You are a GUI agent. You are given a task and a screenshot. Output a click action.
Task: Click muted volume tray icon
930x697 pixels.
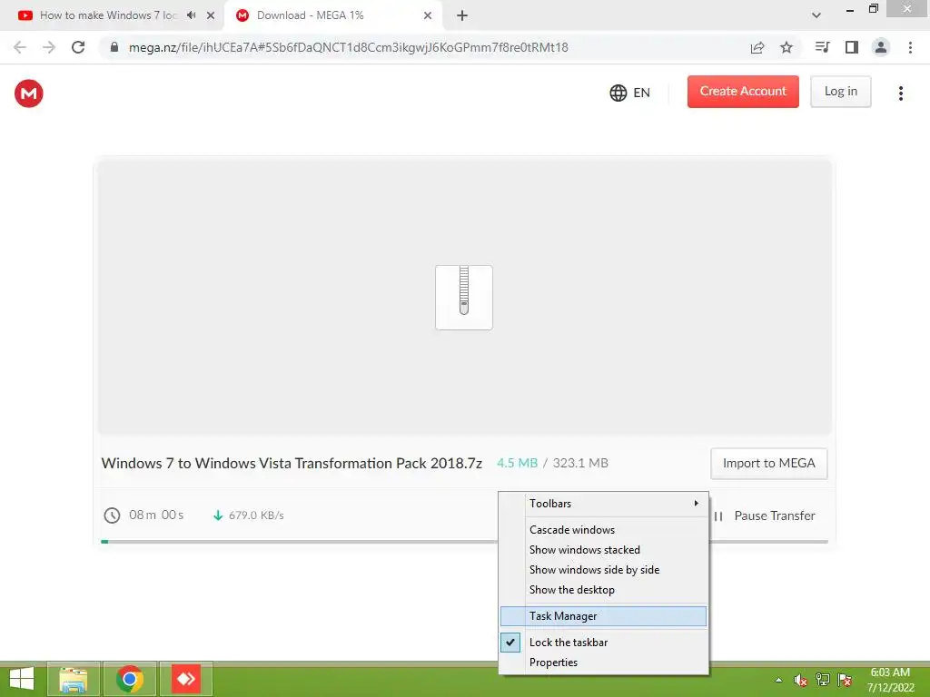pyautogui.click(x=800, y=680)
